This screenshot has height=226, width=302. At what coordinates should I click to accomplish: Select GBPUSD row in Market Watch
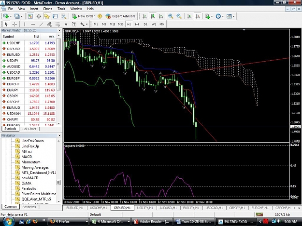tap(29, 49)
